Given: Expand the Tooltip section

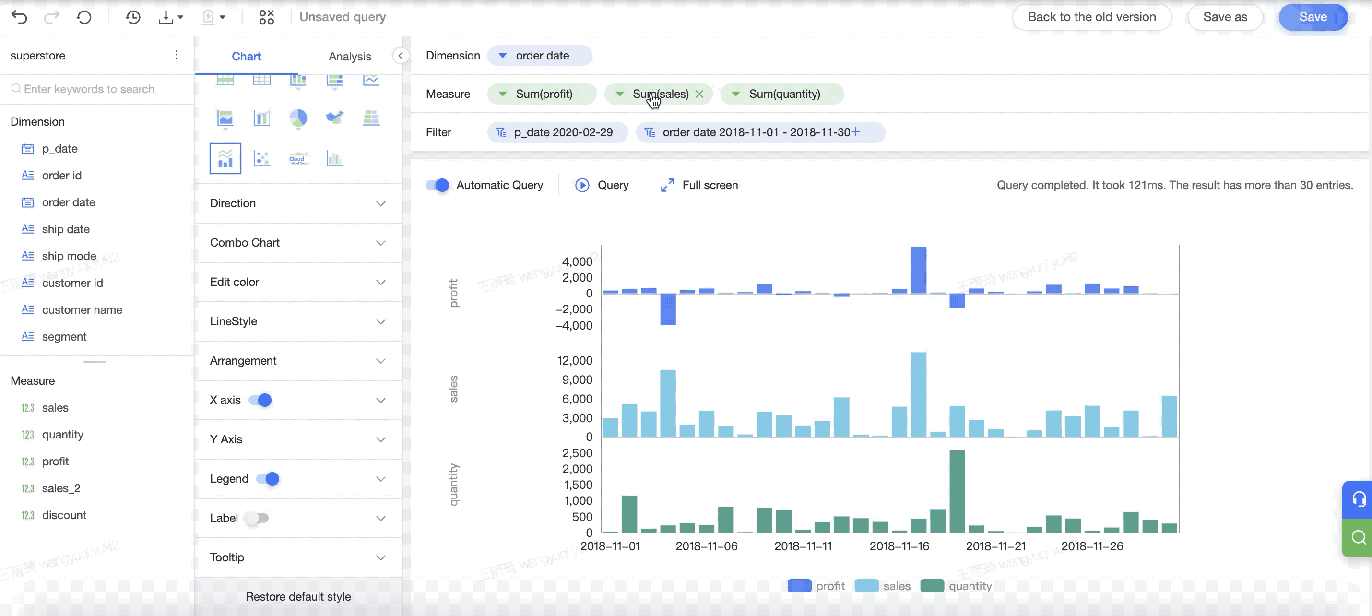Looking at the screenshot, I should coord(298,557).
